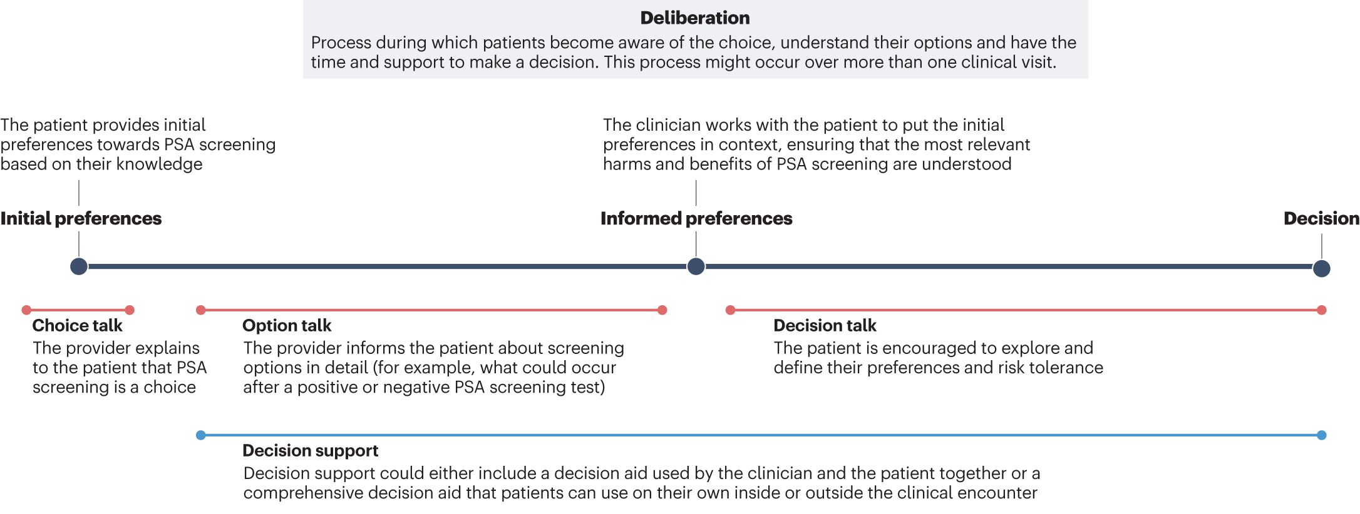This screenshot has width=1360, height=514.
Task: Click the Decision support heading
Action: pos(310,451)
